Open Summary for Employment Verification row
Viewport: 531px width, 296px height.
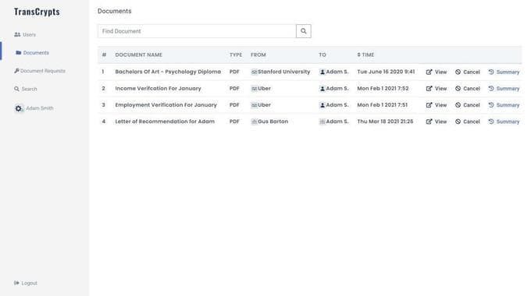[x=504, y=105]
